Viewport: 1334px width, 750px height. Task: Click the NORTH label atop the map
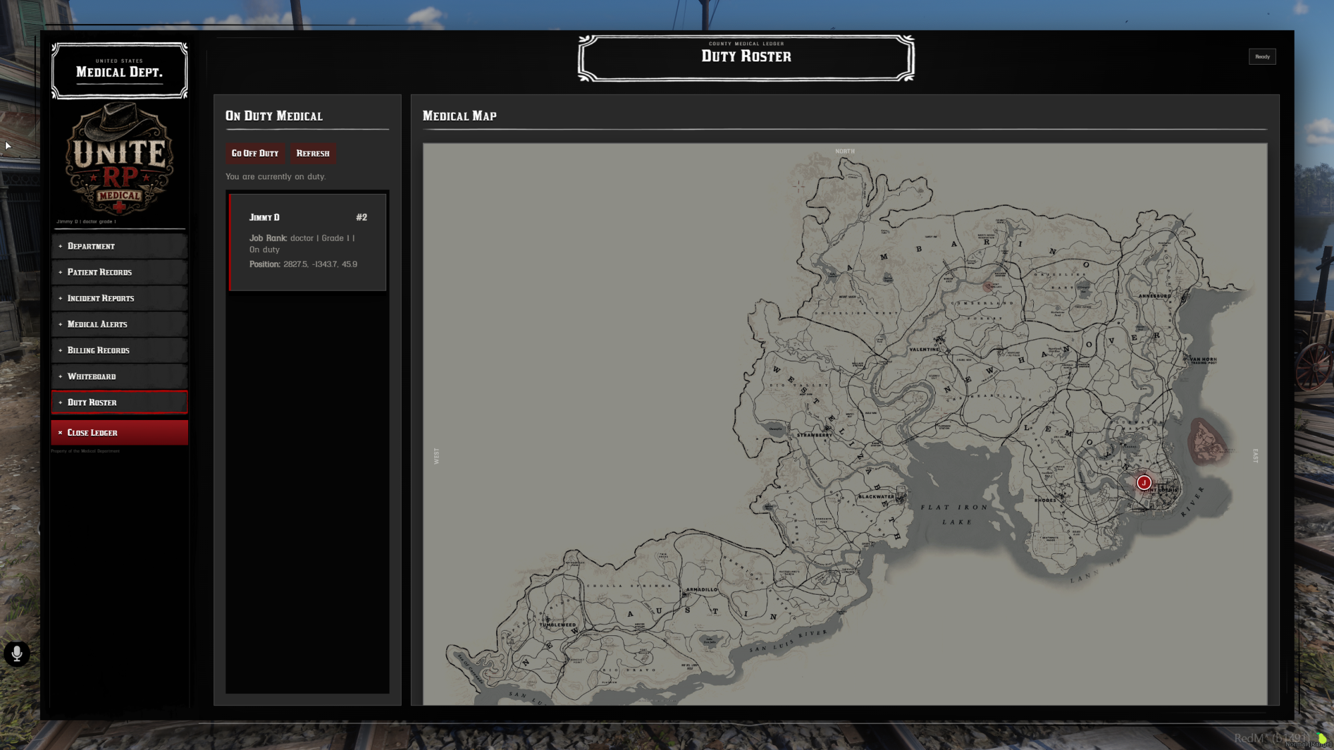pos(845,151)
